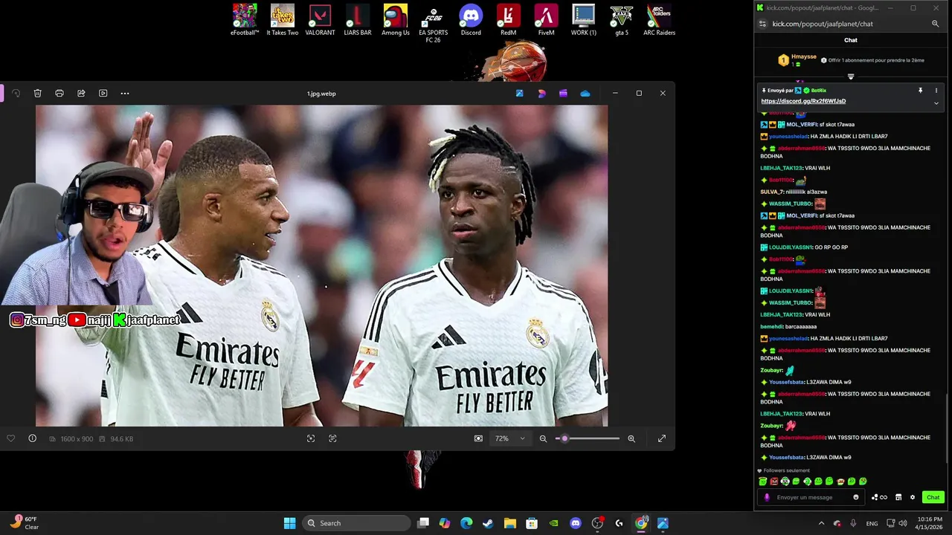Open the It Takes Two desktop shortcut
The height and width of the screenshot is (535, 952).
coord(283,20)
